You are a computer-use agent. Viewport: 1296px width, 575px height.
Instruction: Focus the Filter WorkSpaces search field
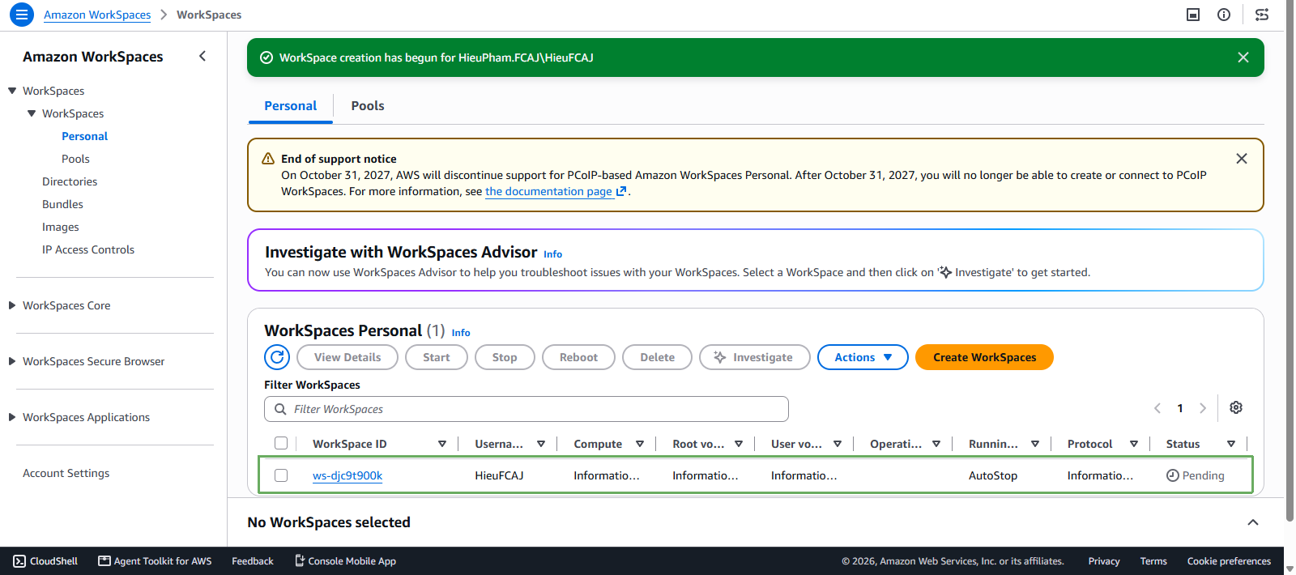click(x=526, y=409)
